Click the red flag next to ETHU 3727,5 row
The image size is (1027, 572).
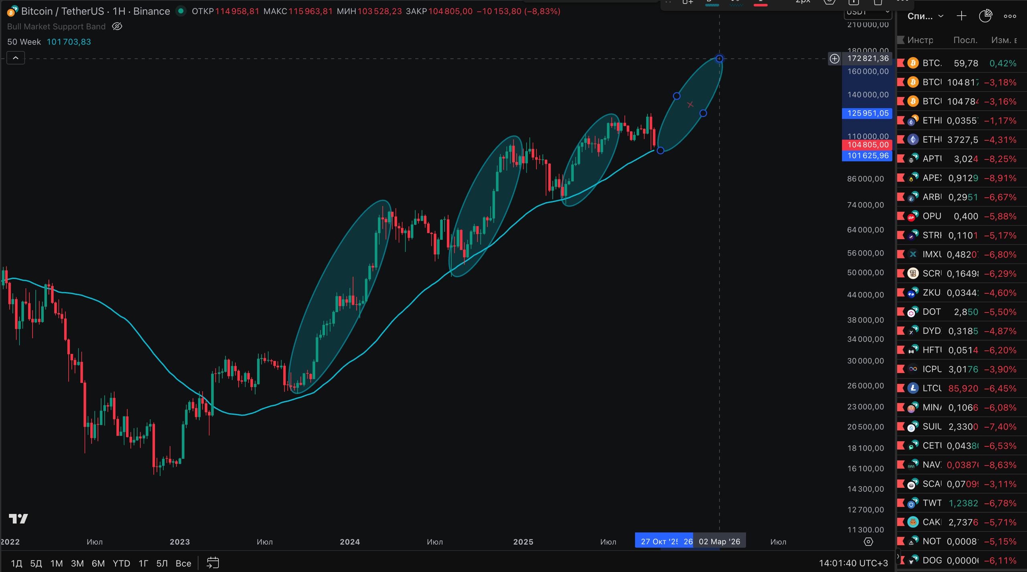[x=901, y=140]
